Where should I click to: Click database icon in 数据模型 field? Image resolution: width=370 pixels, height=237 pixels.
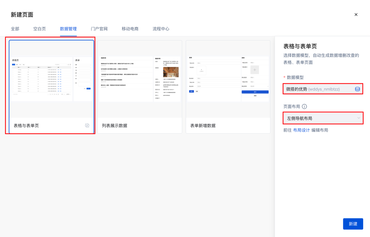pos(357,89)
